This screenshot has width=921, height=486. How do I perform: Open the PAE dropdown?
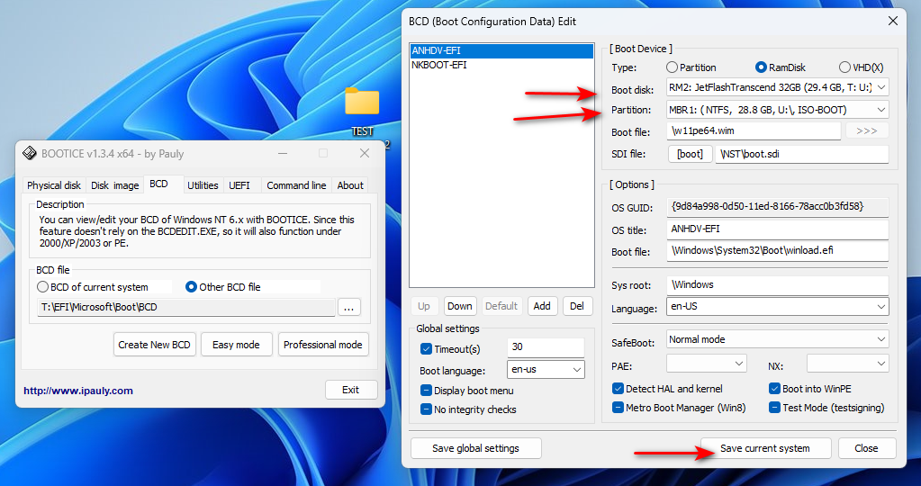pos(707,364)
